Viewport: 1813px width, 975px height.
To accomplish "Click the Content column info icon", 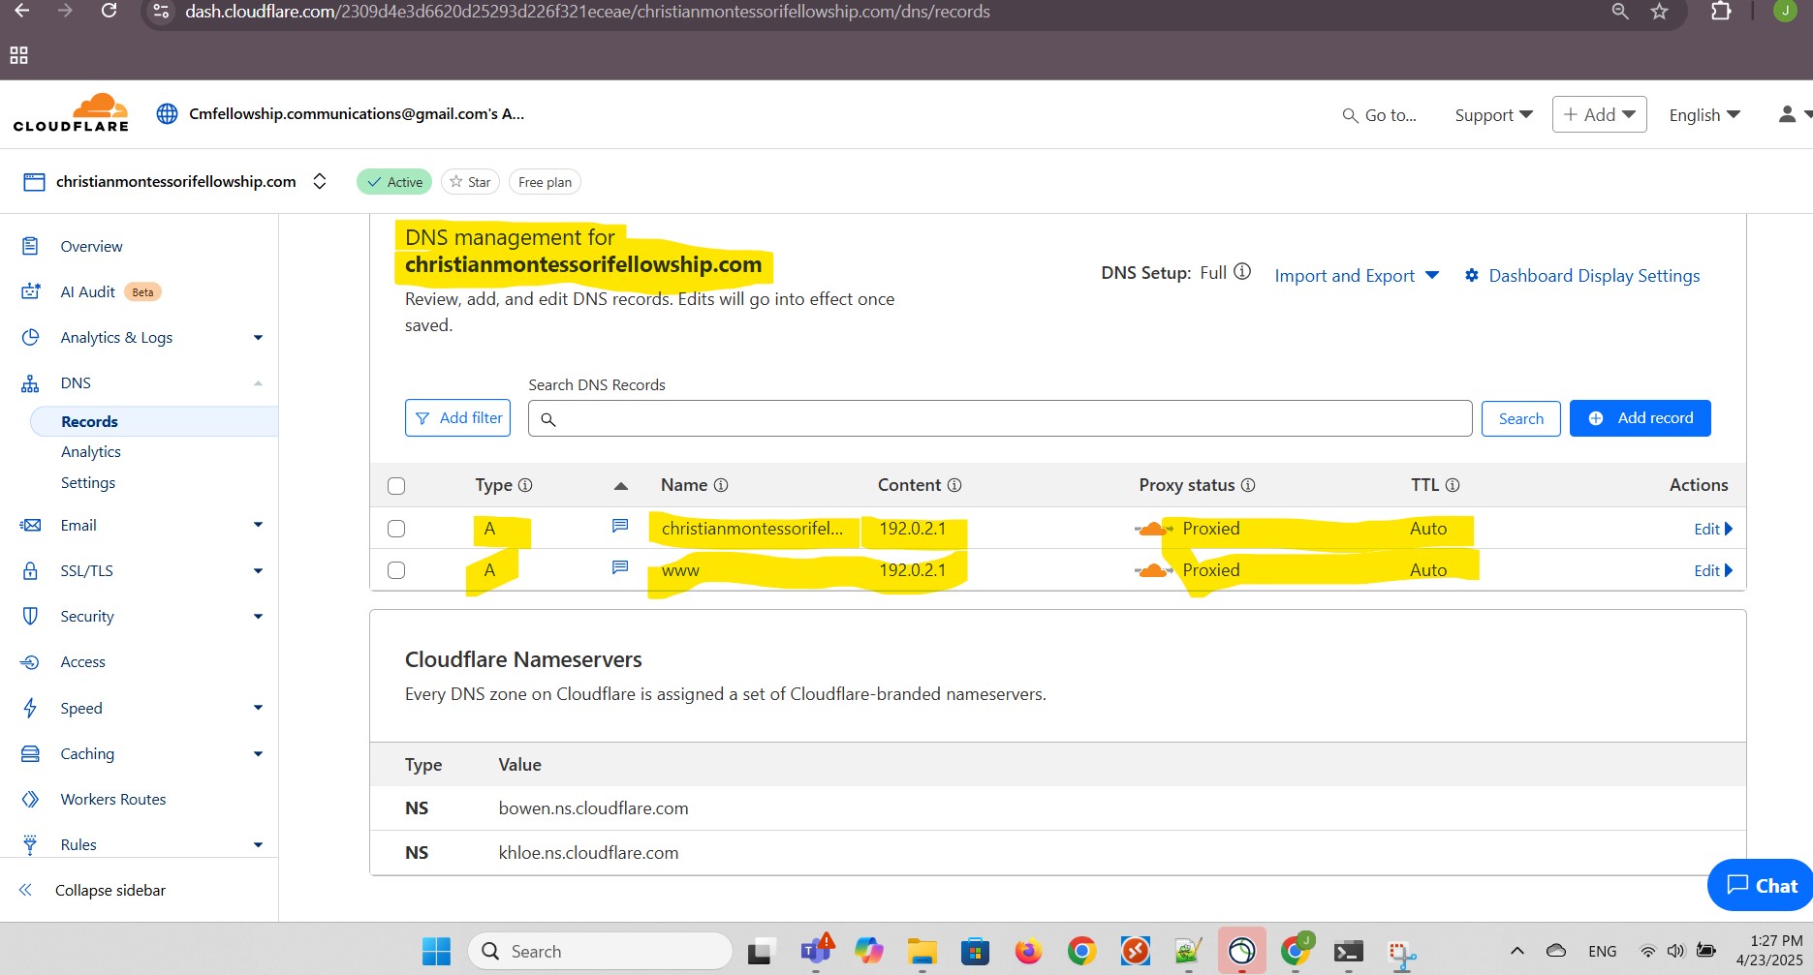I will tap(954, 485).
